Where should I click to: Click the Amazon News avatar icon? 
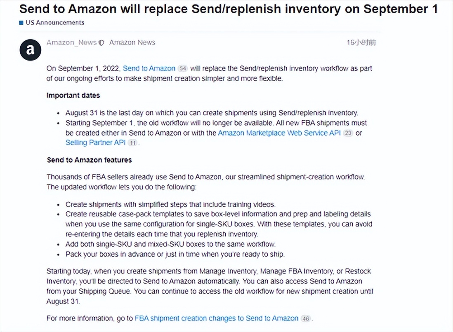[31, 50]
